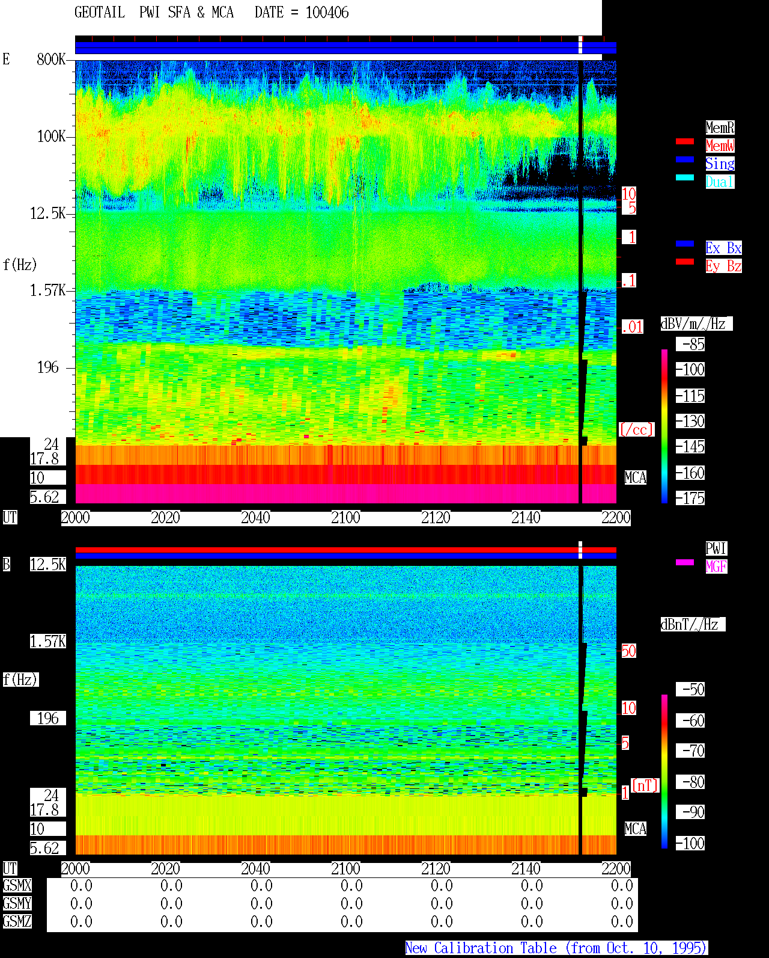Screen dimensions: 769x958
Task: Click the [nT] field unit label
Action: (x=645, y=785)
